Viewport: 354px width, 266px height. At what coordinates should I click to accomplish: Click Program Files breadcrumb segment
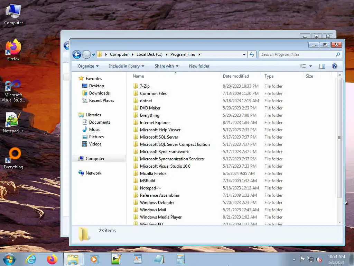(183, 54)
